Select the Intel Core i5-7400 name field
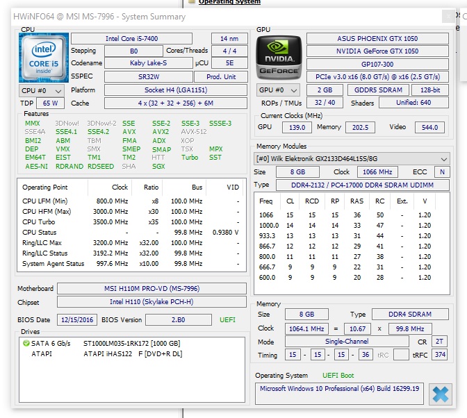The height and width of the screenshot is (418, 467). [131, 39]
